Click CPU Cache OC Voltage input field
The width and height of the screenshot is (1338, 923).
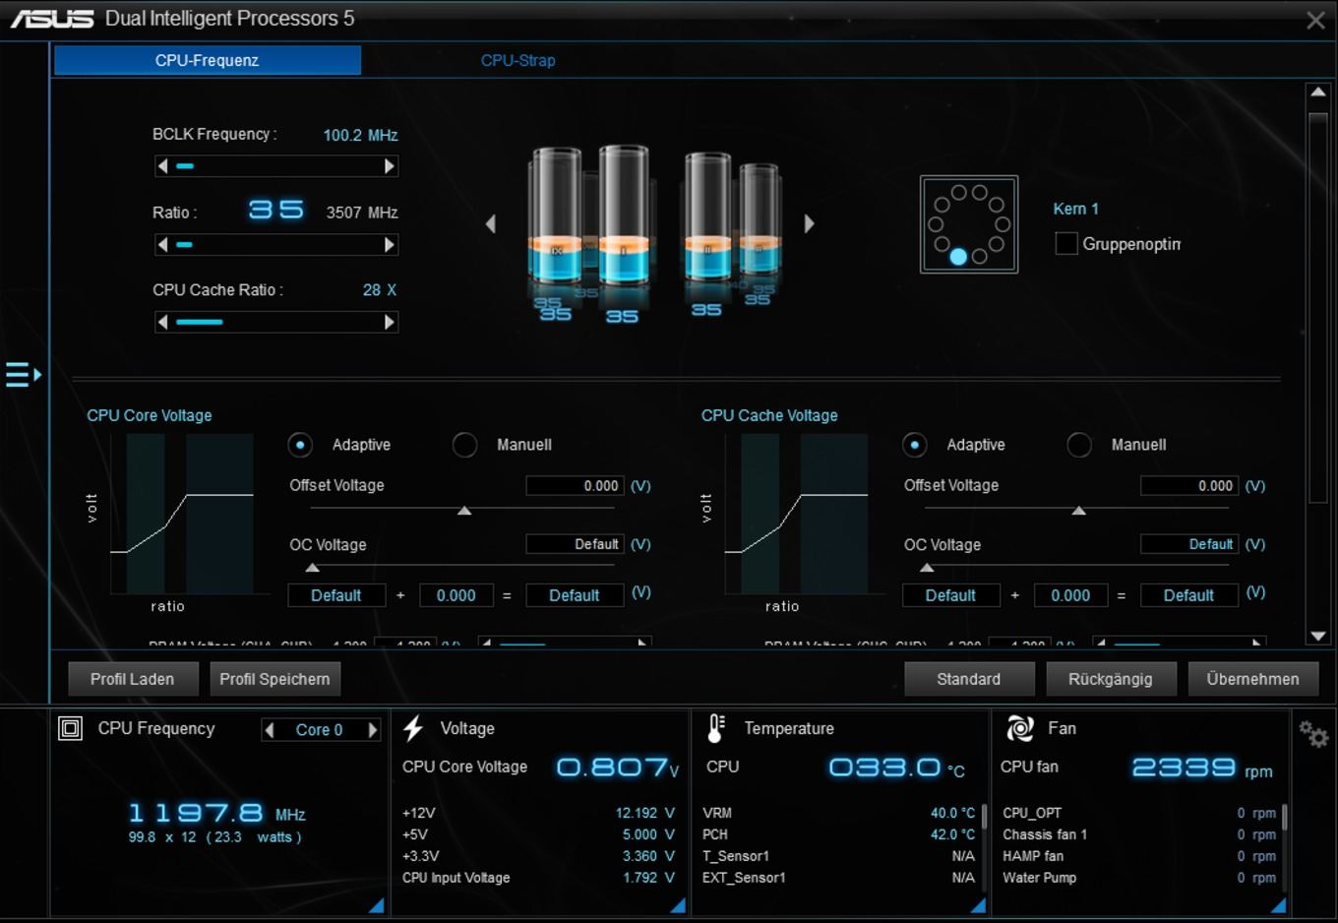[1189, 544]
